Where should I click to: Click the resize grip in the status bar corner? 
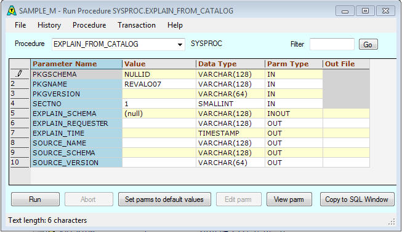pyautogui.click(x=392, y=222)
